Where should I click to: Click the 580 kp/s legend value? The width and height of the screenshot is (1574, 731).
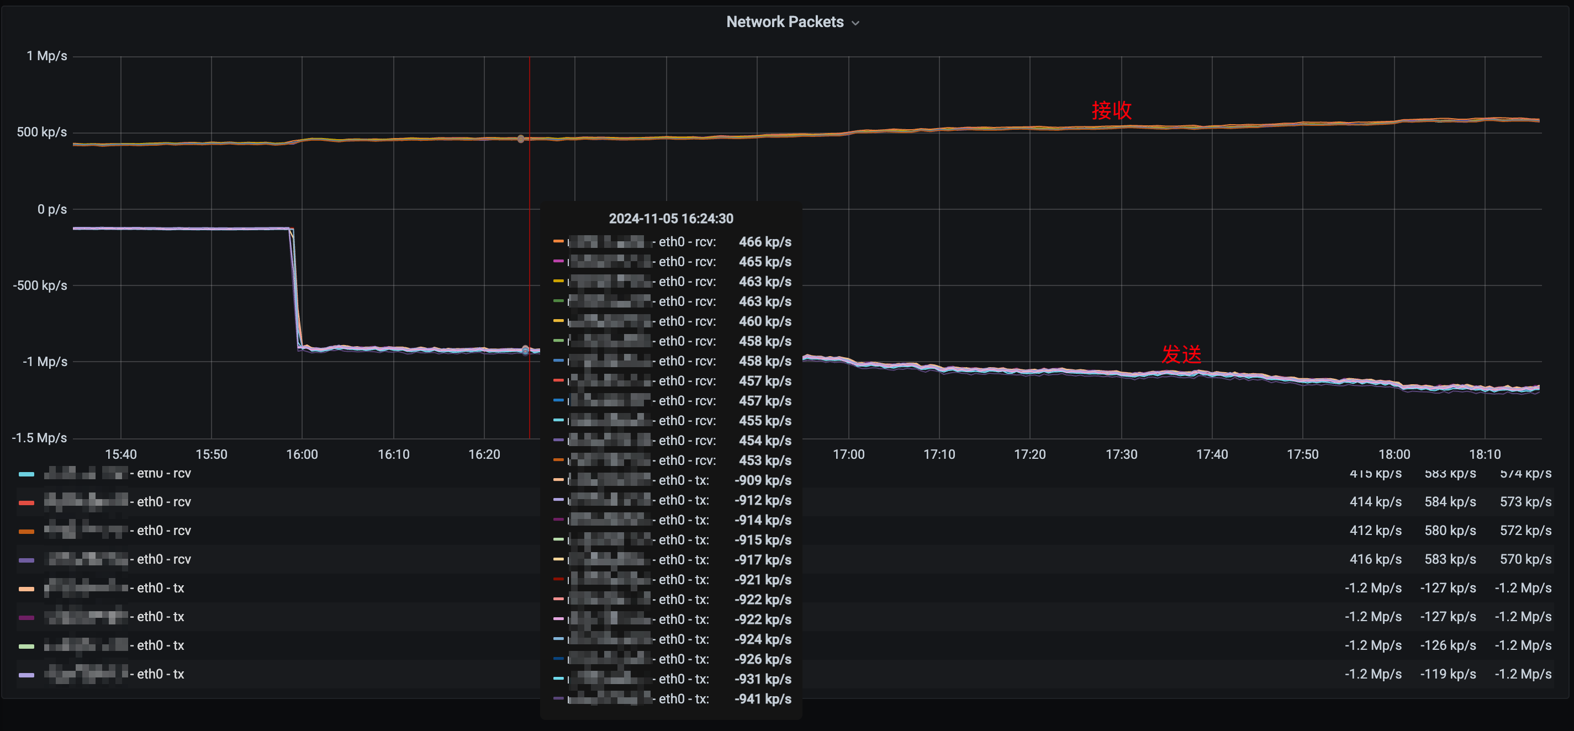tap(1450, 531)
